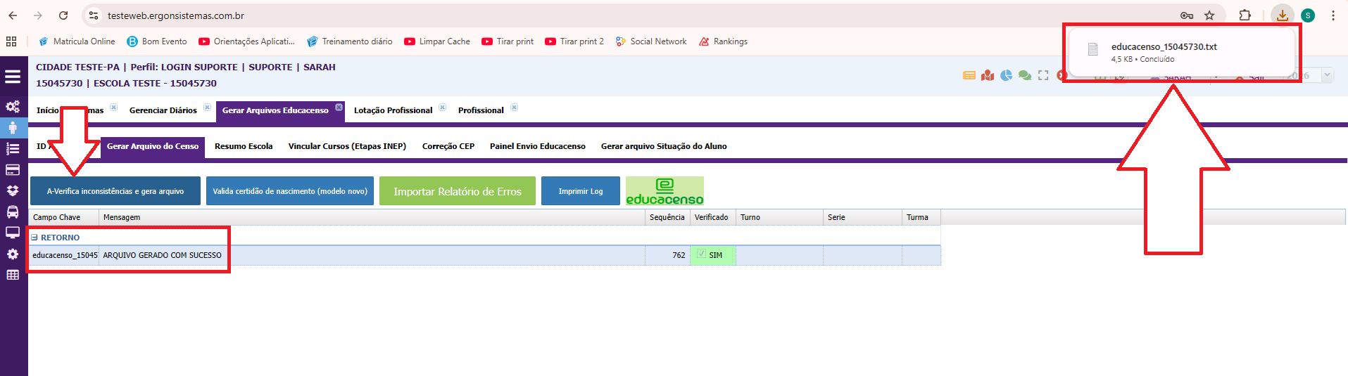Close the Gerenciar Diários tab
1348x376 pixels.
[207, 108]
